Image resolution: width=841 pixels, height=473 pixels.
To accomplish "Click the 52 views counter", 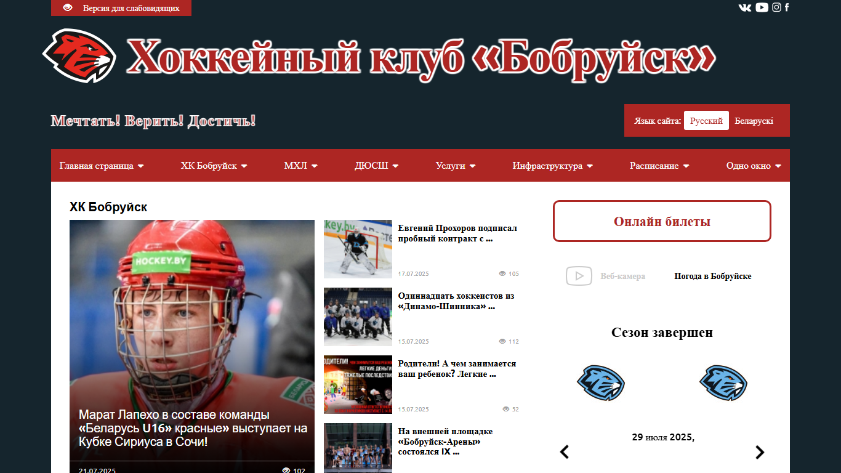I will click(511, 409).
